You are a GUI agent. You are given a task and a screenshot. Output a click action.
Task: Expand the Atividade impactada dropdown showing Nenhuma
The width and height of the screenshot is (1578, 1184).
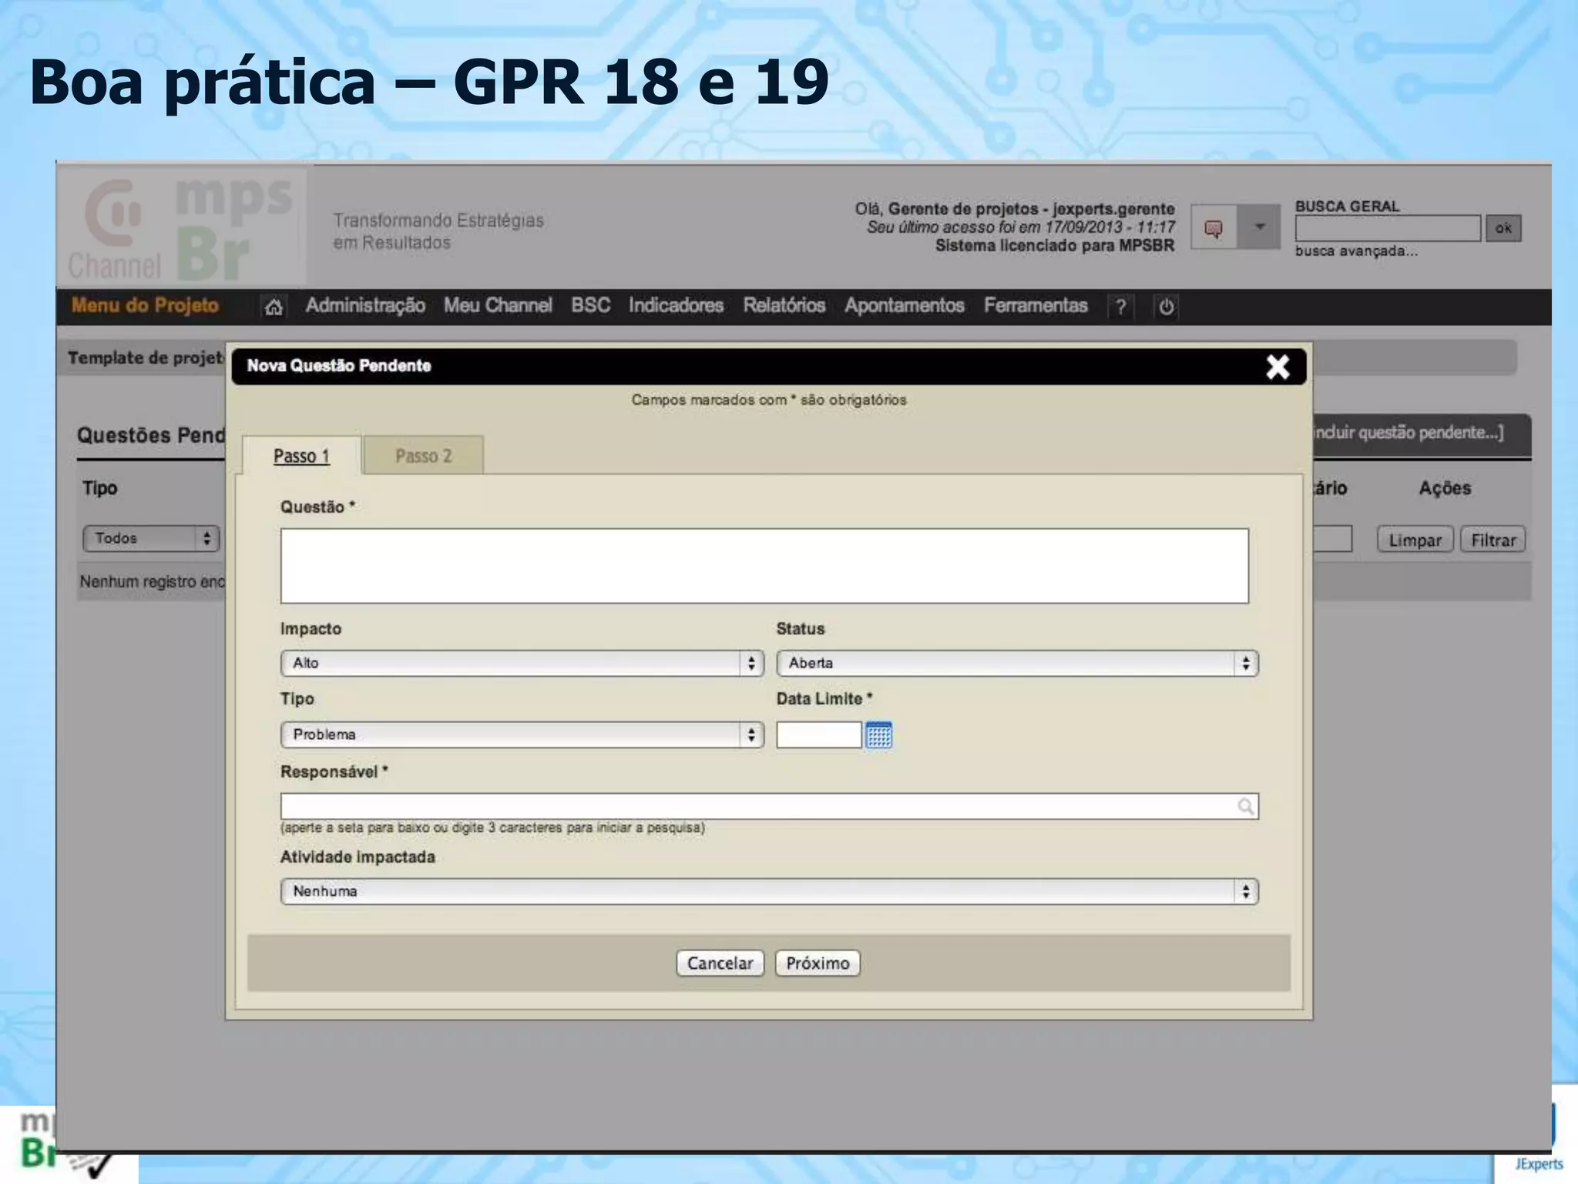click(769, 891)
